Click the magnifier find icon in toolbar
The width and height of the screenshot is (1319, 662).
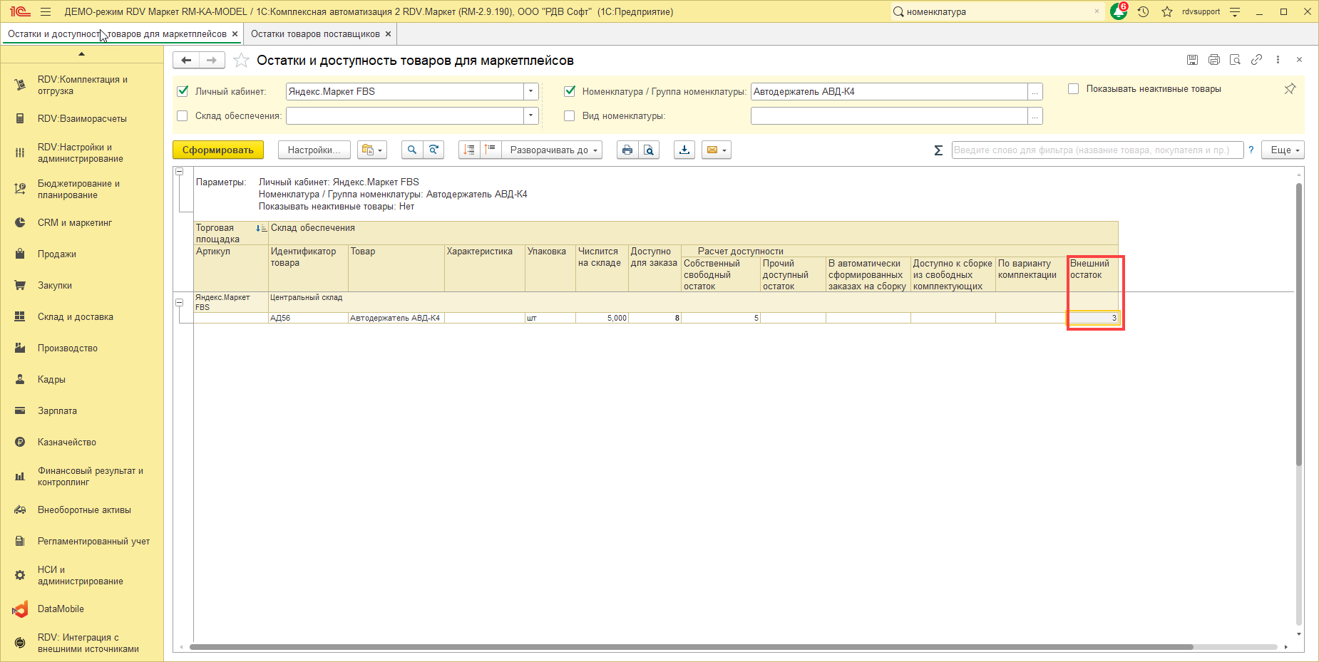pyautogui.click(x=411, y=150)
